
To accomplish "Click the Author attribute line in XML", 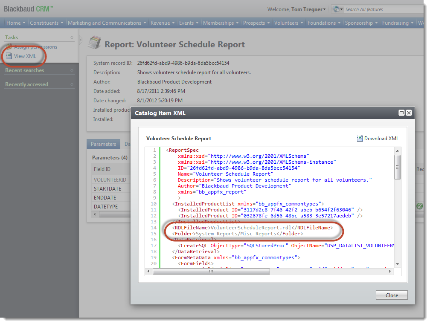I will 234,186.
